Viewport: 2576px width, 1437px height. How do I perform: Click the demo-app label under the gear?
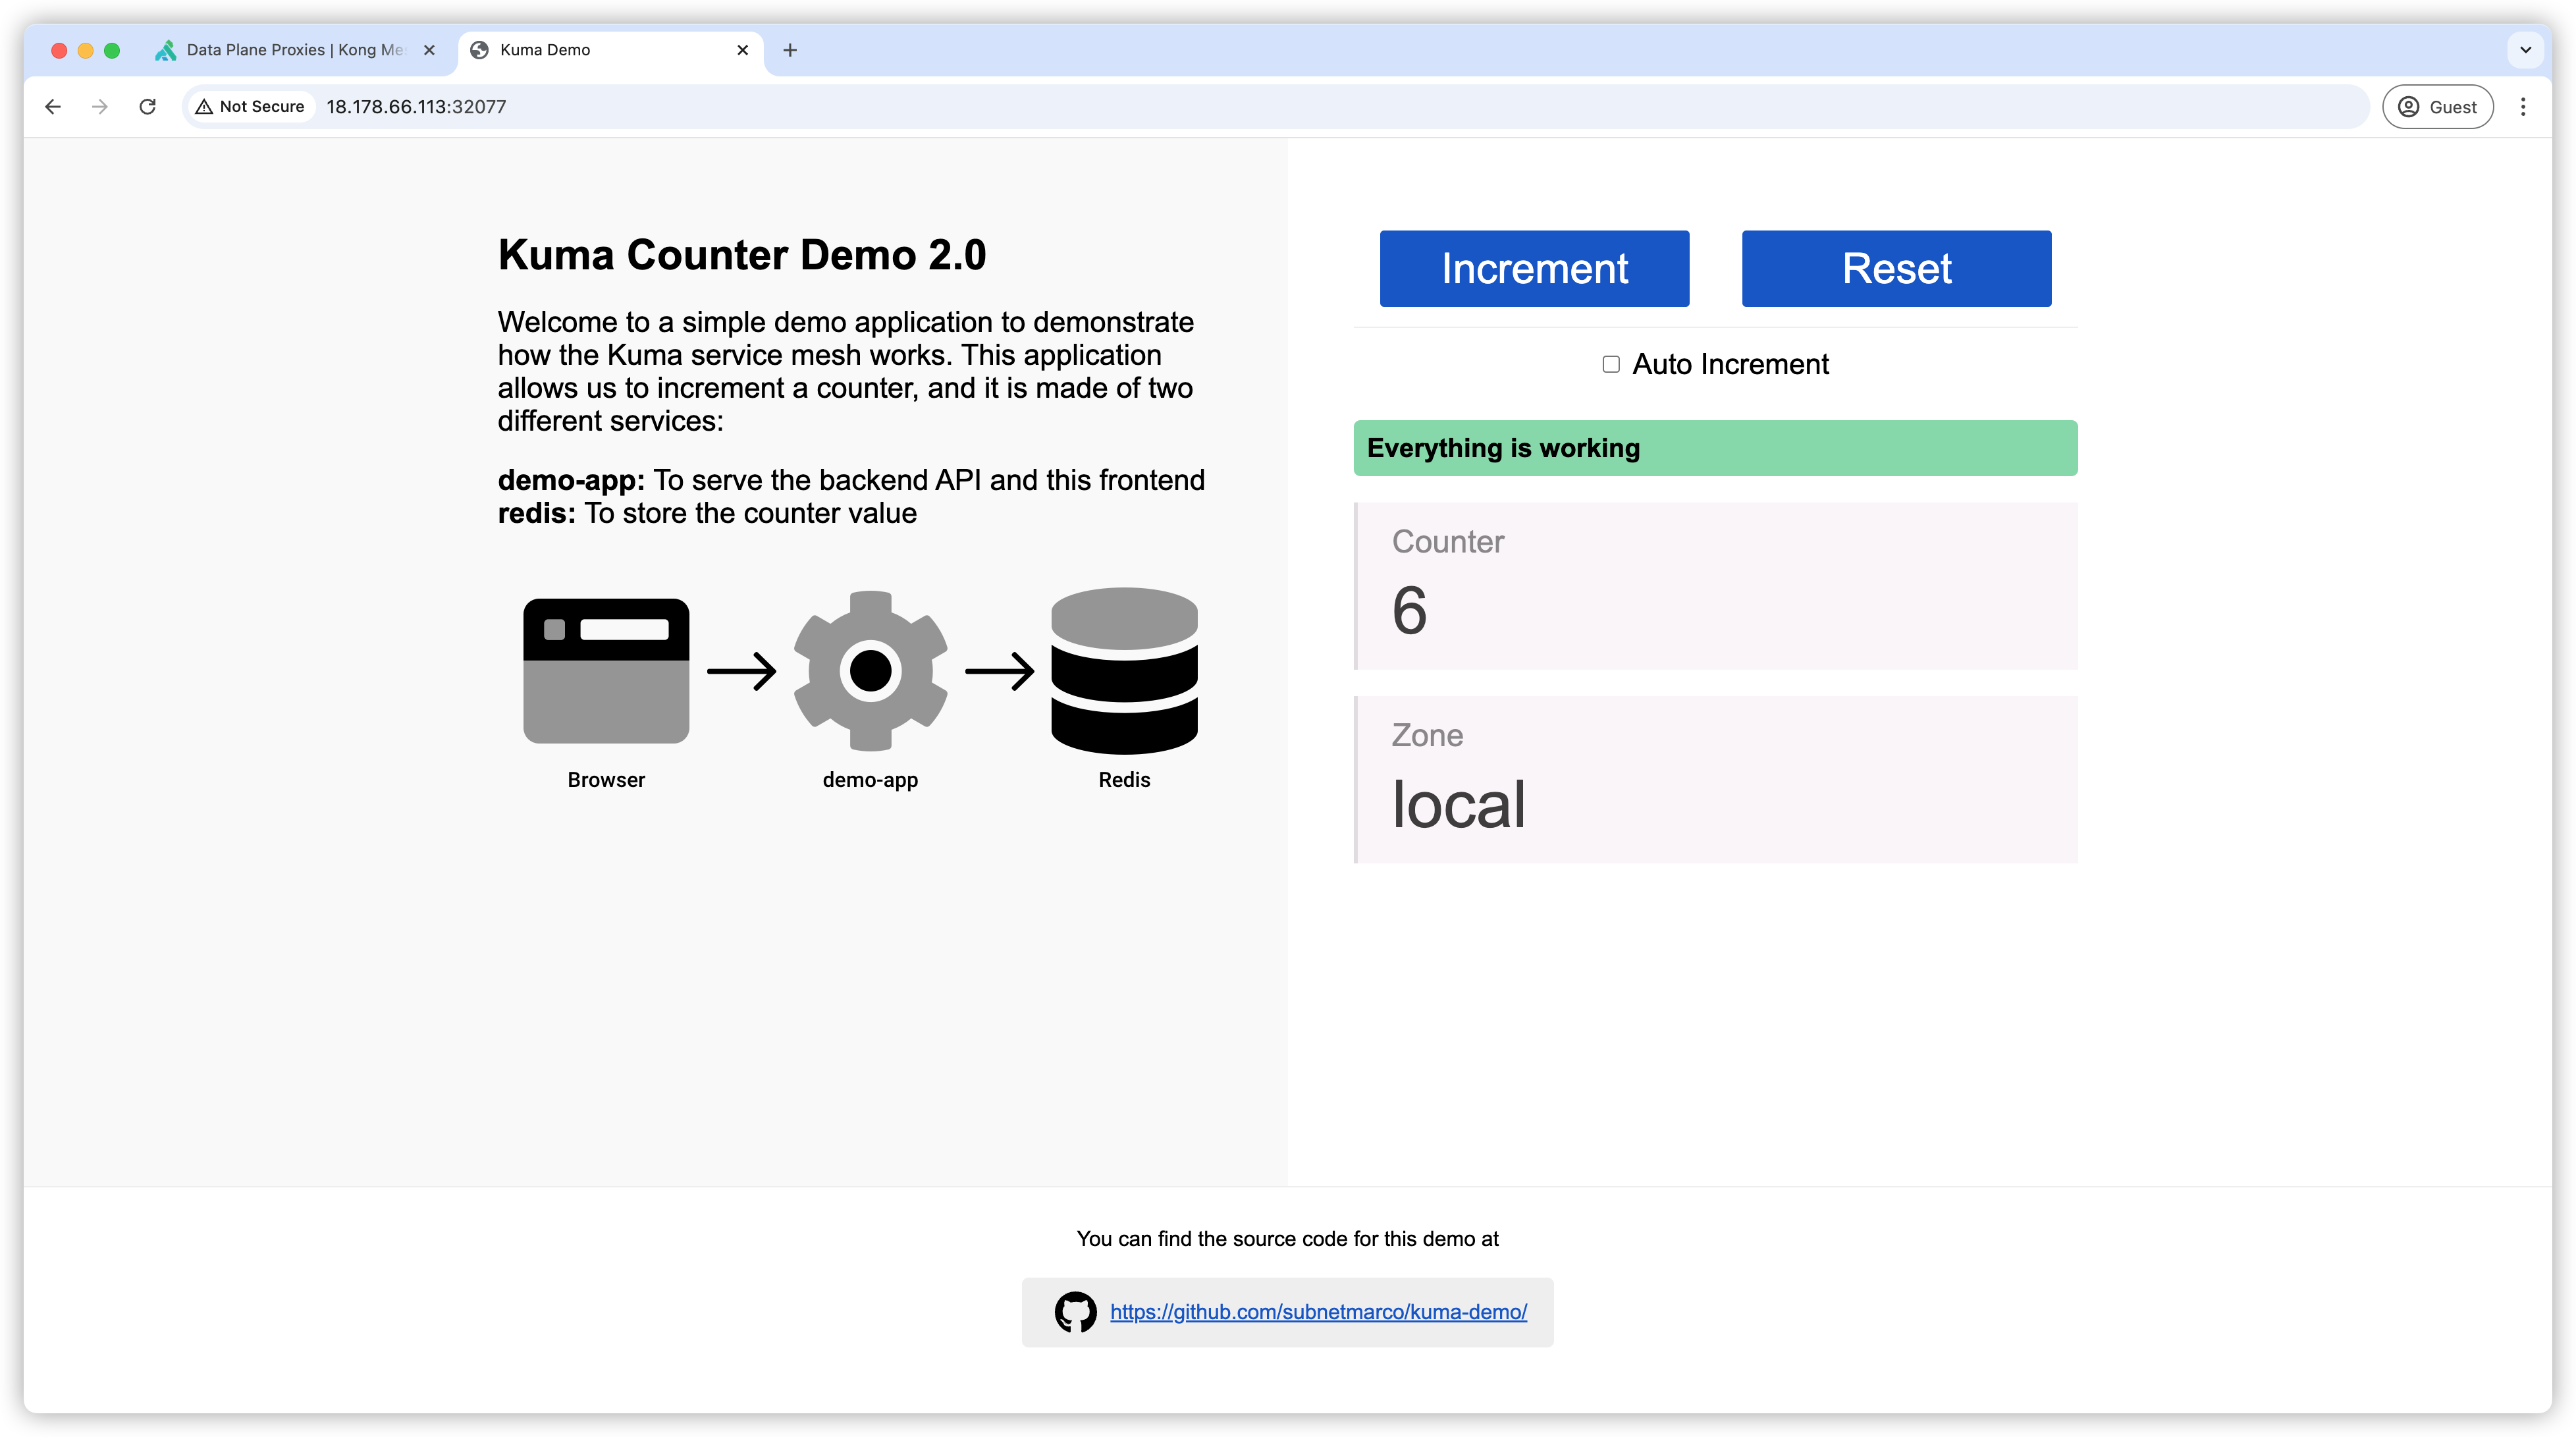870,780
